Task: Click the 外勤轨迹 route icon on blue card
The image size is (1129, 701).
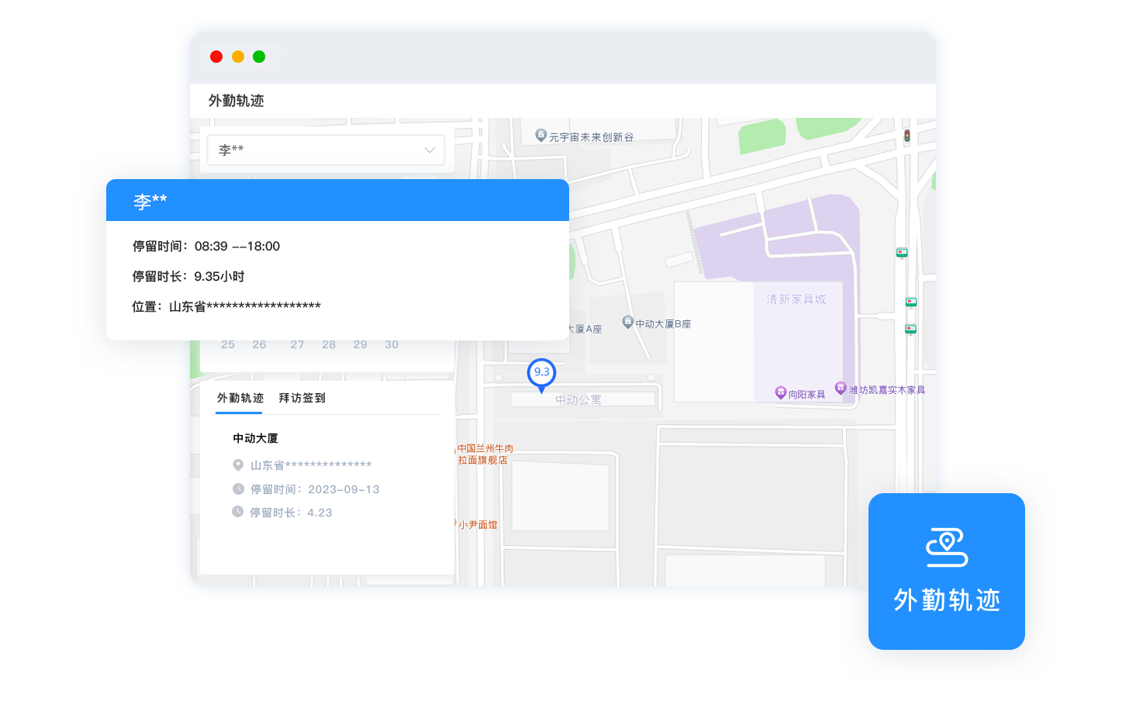Action: (947, 547)
